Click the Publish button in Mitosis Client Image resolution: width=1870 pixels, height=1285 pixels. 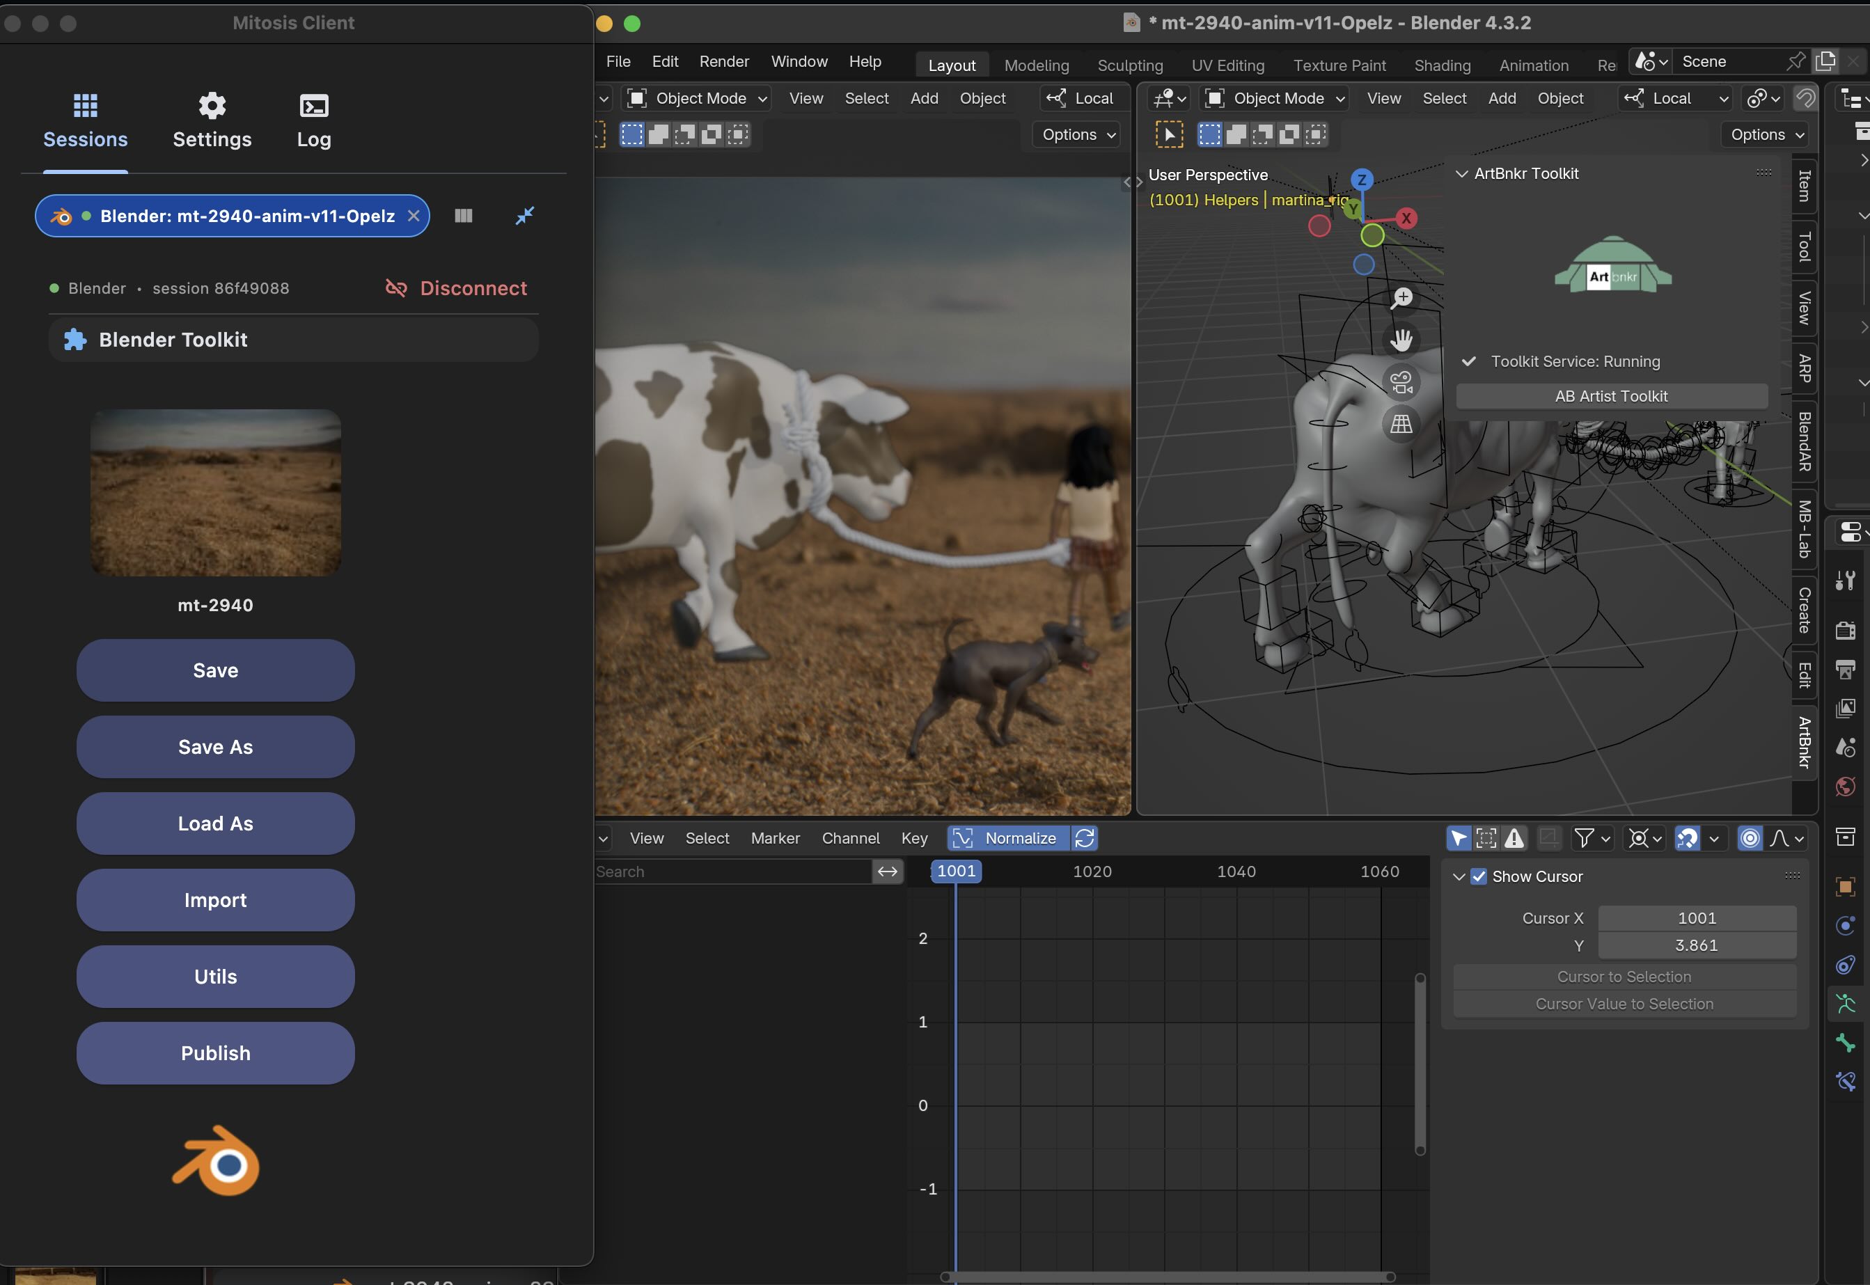pyautogui.click(x=216, y=1053)
